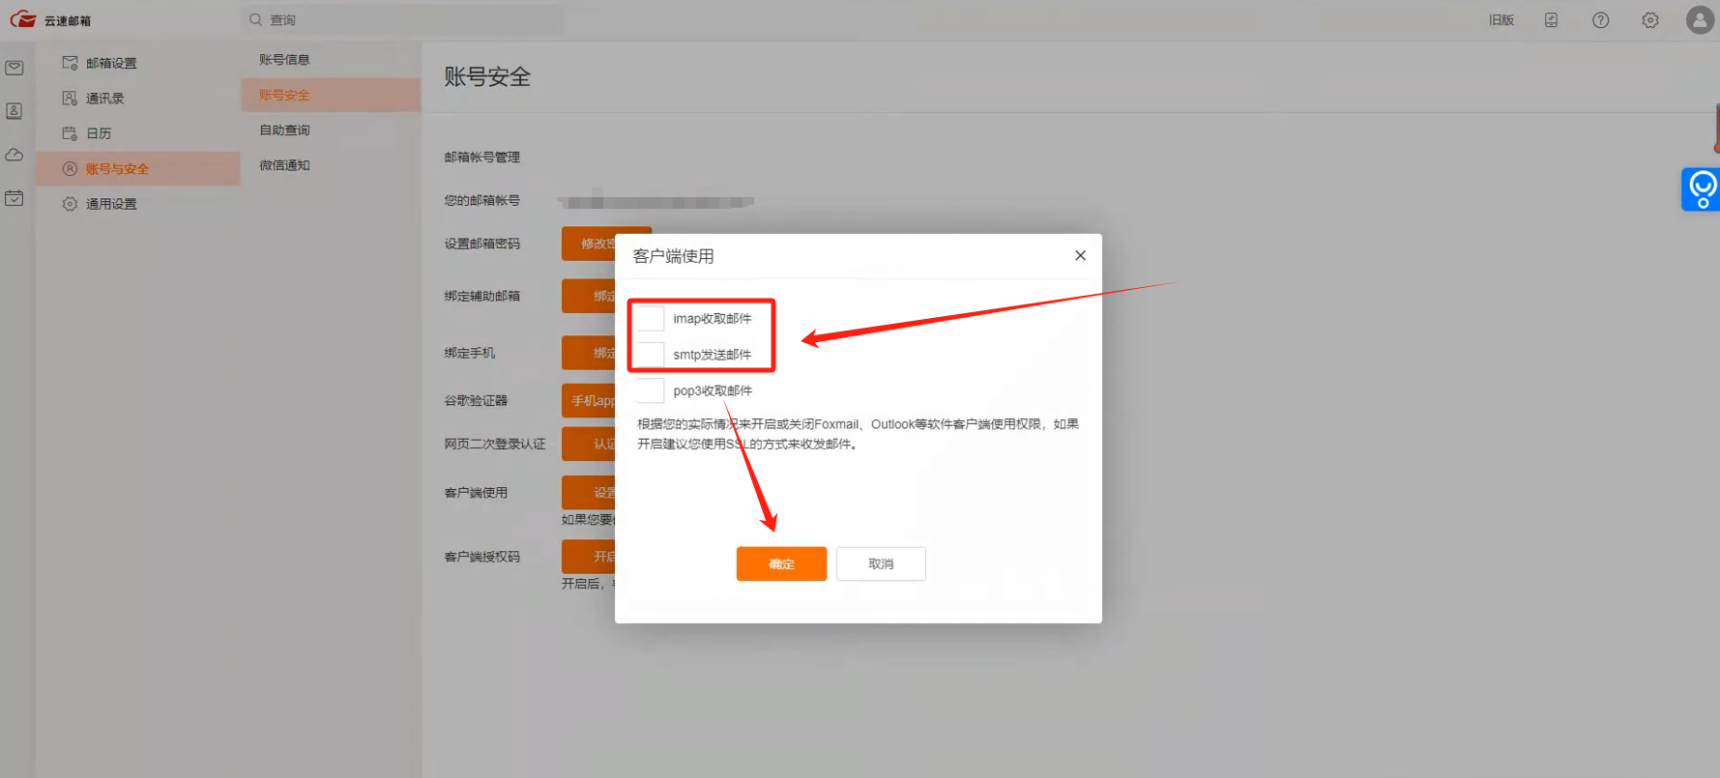This screenshot has width=1720, height=778.
Task: Select 邮箱设置 in settings menu
Action: [138, 63]
